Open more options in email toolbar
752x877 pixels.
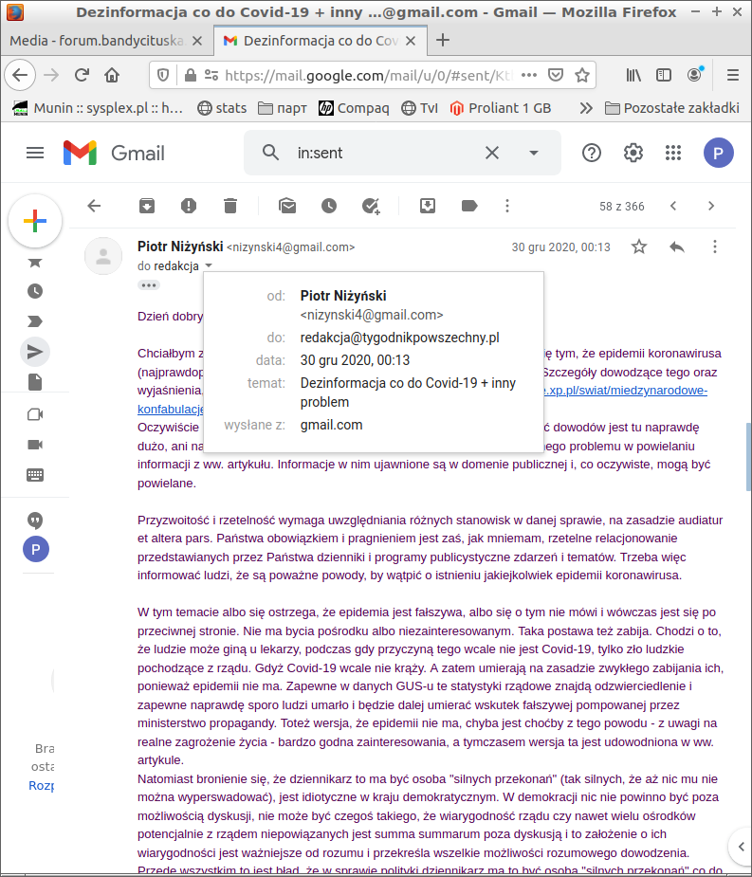[x=507, y=206]
